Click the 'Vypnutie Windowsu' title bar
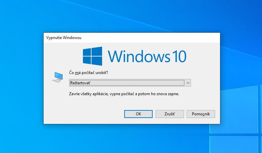262x153 pixels. [132, 38]
